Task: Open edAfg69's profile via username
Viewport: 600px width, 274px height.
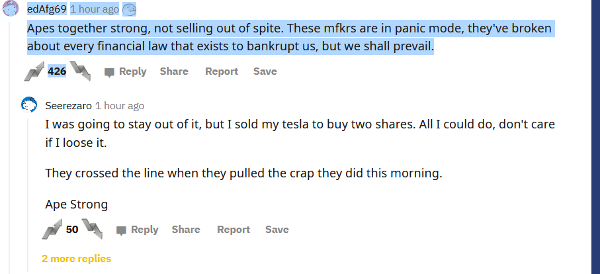Action: pos(46,9)
